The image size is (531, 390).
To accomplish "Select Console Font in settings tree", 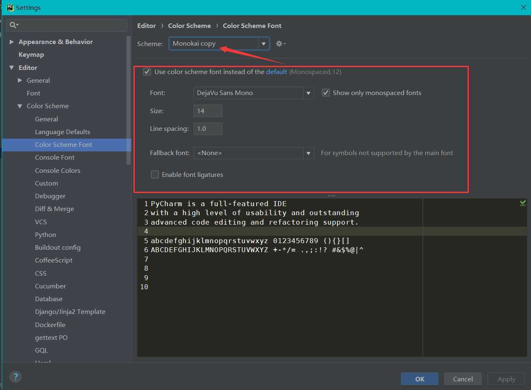I will click(55, 158).
